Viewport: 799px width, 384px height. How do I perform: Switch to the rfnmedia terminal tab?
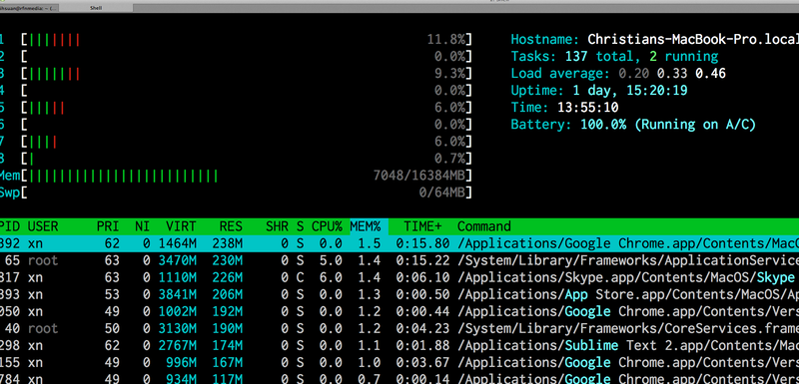click(x=28, y=8)
